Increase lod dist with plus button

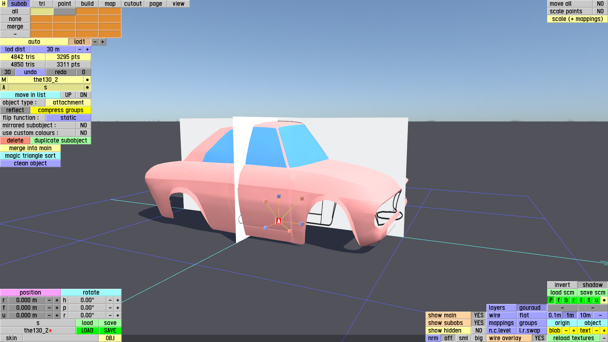87,49
